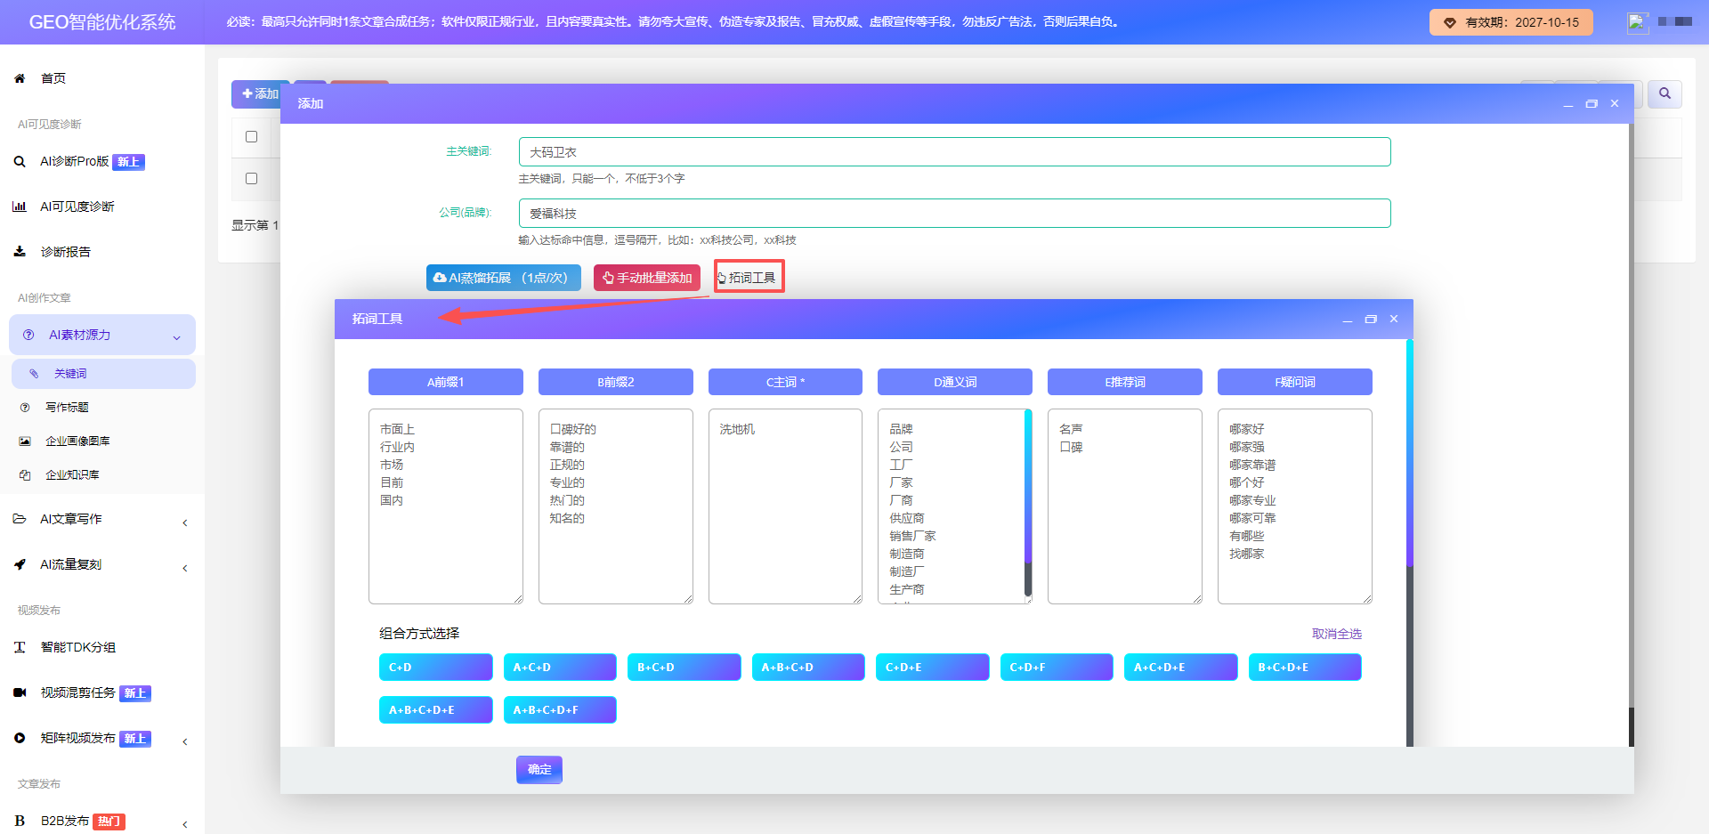The width and height of the screenshot is (1709, 834).
Task: Open the 写作标题 menu item
Action: 67,408
